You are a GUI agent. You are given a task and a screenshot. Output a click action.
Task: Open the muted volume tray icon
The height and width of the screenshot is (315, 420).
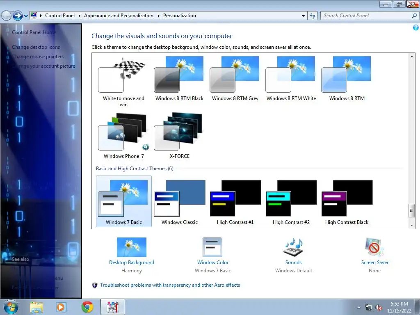pos(379,308)
